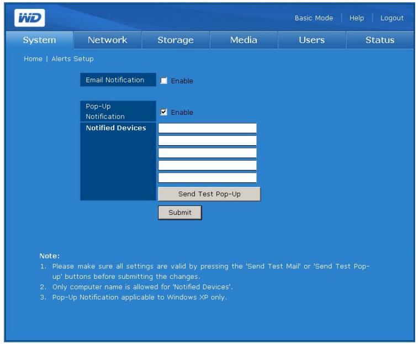Image resolution: width=418 pixels, height=344 pixels.
Task: Select the Notified Devices label
Action: (116, 128)
